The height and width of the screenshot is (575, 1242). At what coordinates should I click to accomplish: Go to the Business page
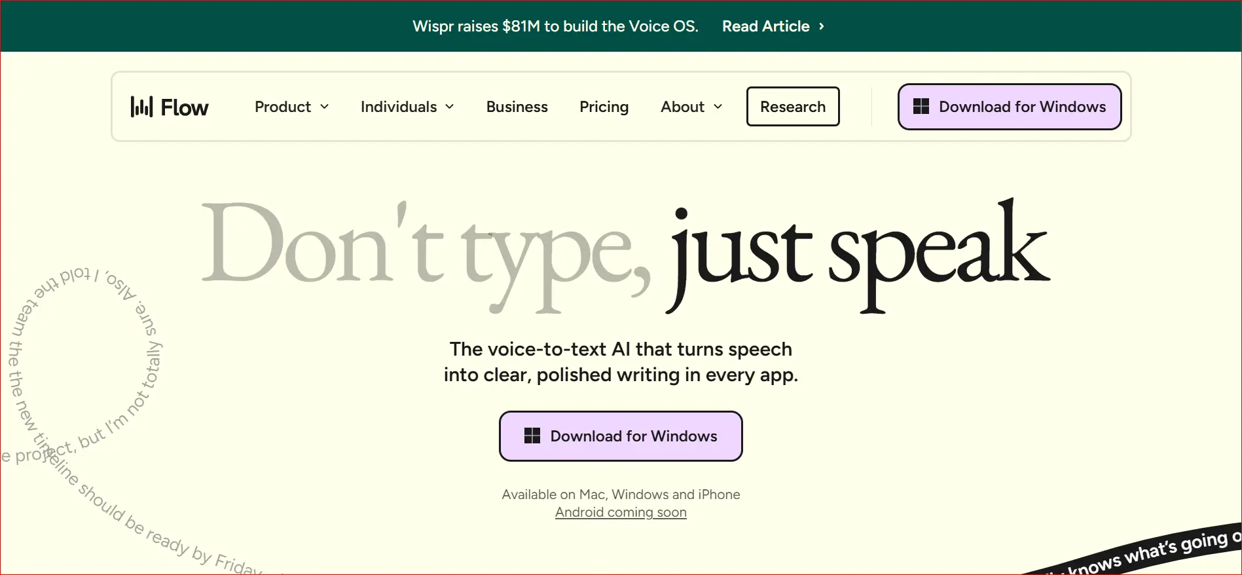click(x=517, y=107)
